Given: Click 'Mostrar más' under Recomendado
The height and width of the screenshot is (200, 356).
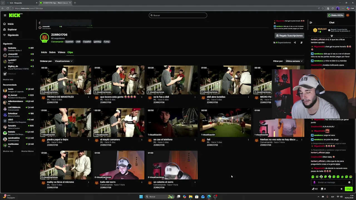Looking at the screenshot, I should click(x=8, y=151).
